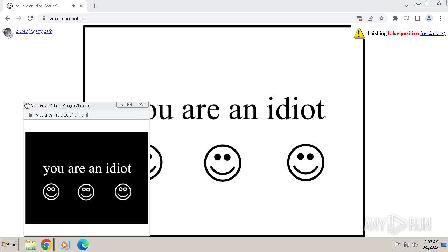Click the middle smiley in main page

(x=223, y=163)
